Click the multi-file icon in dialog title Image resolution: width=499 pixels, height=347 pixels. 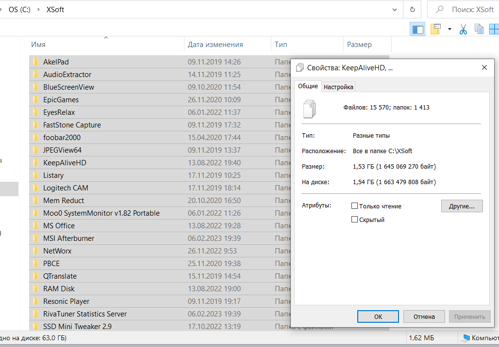299,67
